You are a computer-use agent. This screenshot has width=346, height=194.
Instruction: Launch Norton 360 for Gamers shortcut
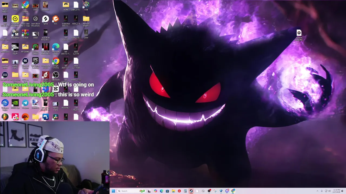click(15, 21)
